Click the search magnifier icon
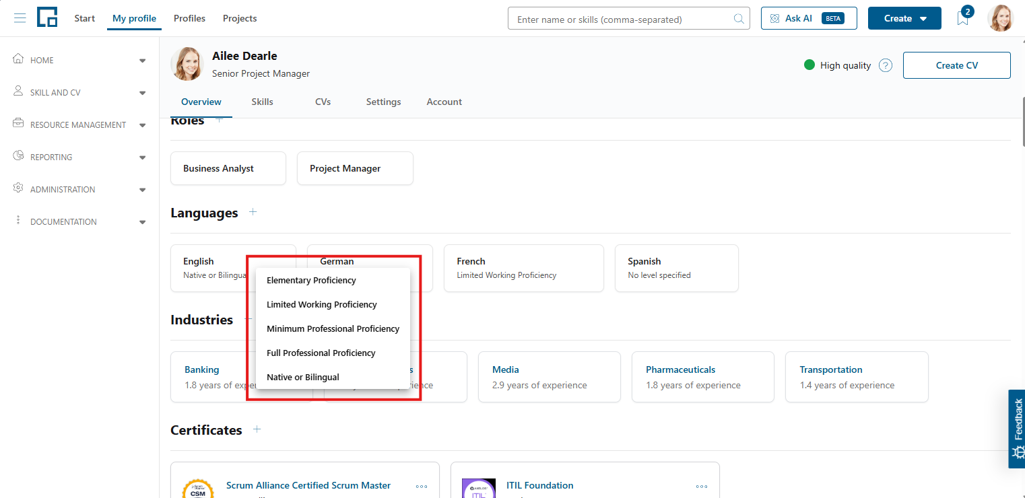The image size is (1025, 498). [x=739, y=19]
